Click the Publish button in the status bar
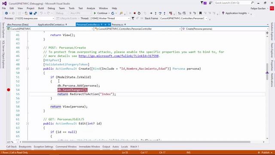This screenshot has height=155, width=275. click(x=266, y=152)
